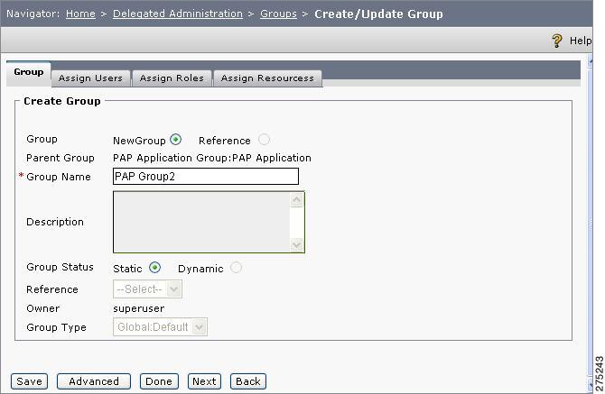This screenshot has width=605, height=394.
Task: Navigate to Delegated Administration breadcrumb link
Action: pos(178,14)
